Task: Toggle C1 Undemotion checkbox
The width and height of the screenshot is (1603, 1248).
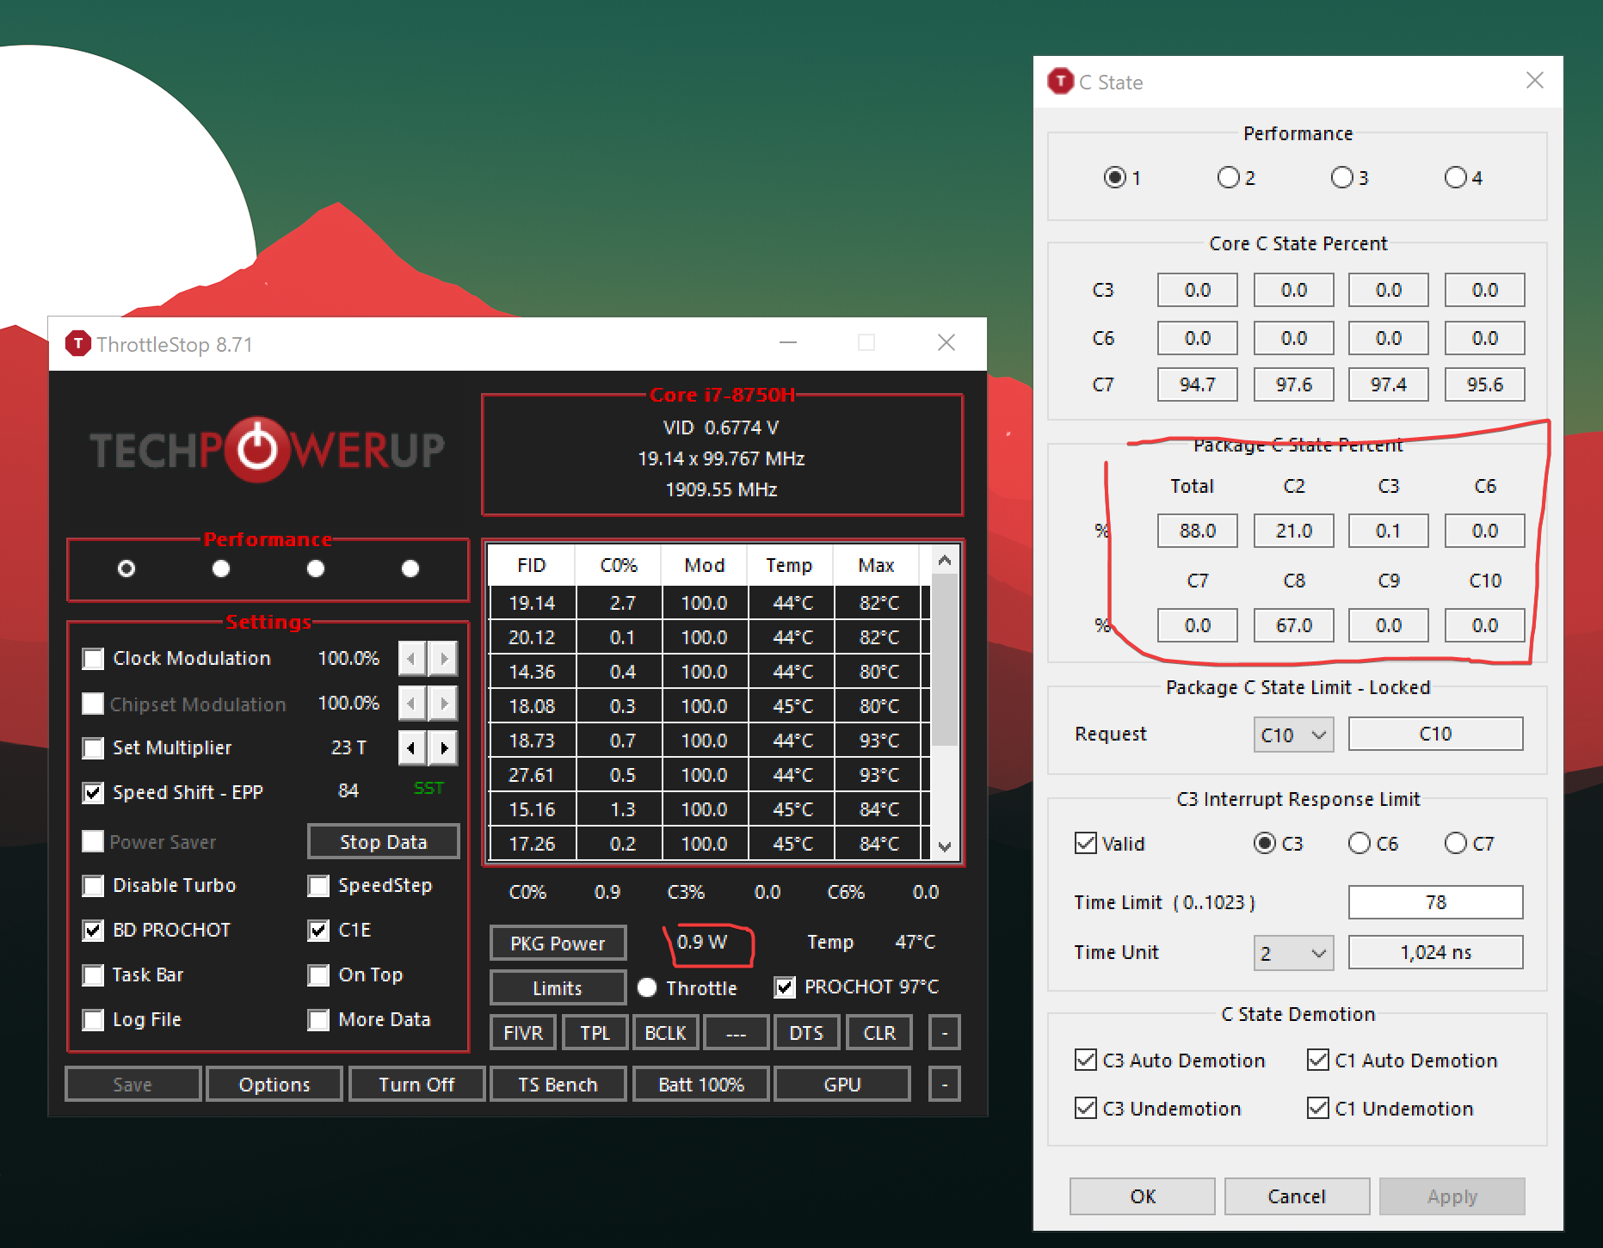Action: pyautogui.click(x=1318, y=1108)
